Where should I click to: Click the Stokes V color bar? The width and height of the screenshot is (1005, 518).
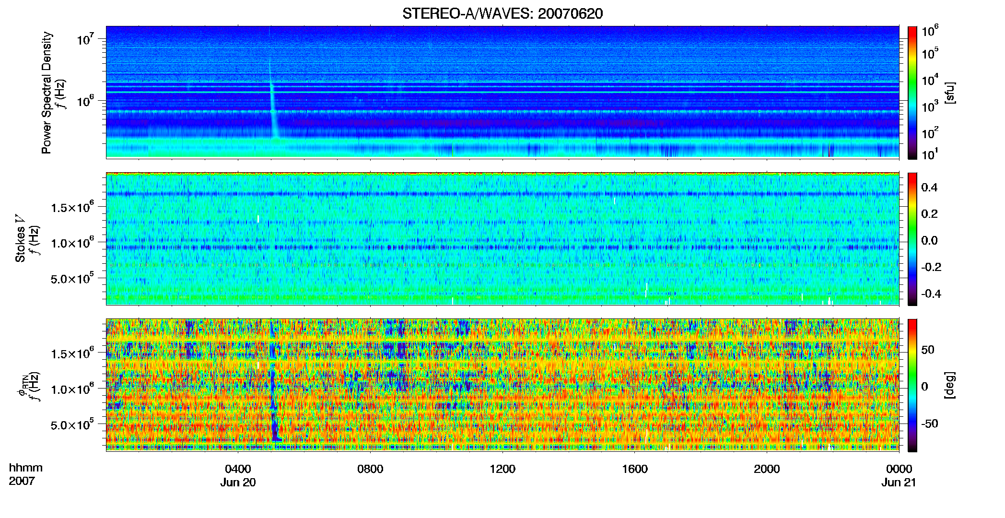coord(912,239)
